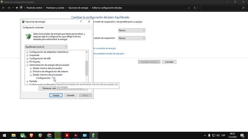Image resolution: width=248 pixels, height=139 pixels.
Task: Click Guardar cambios button
Action: pyautogui.click(x=149, y=62)
